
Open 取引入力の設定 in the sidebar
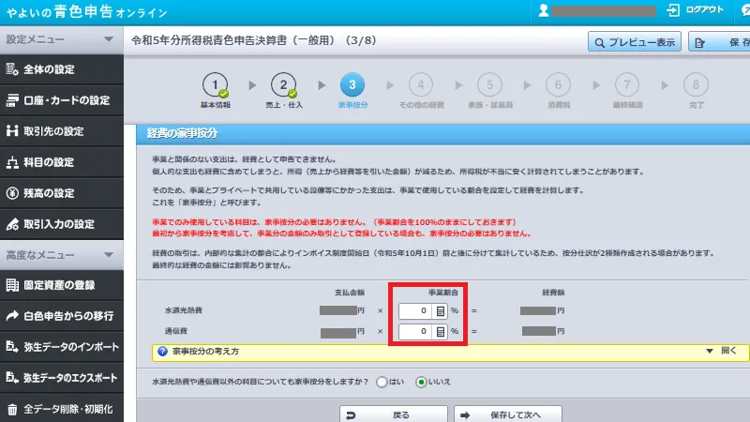[62, 224]
